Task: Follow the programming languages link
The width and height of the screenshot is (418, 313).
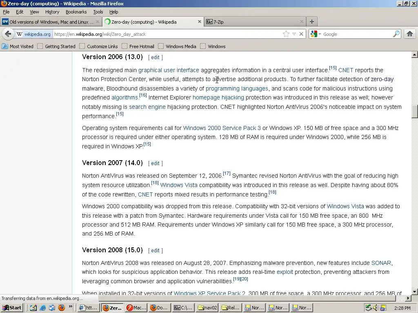Action: coord(237,88)
